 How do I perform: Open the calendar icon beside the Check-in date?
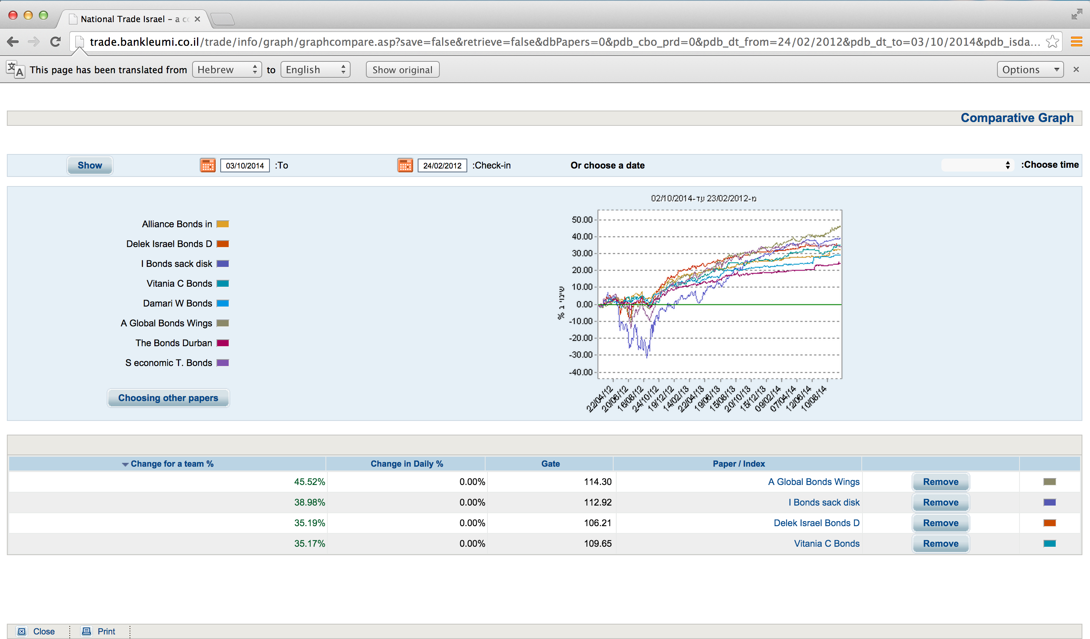[405, 165]
